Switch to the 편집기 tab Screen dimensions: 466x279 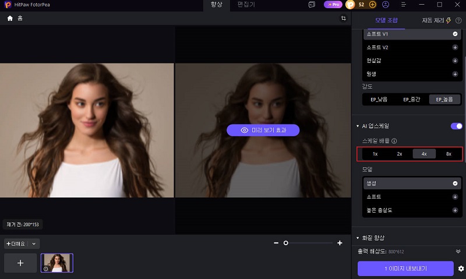point(246,5)
